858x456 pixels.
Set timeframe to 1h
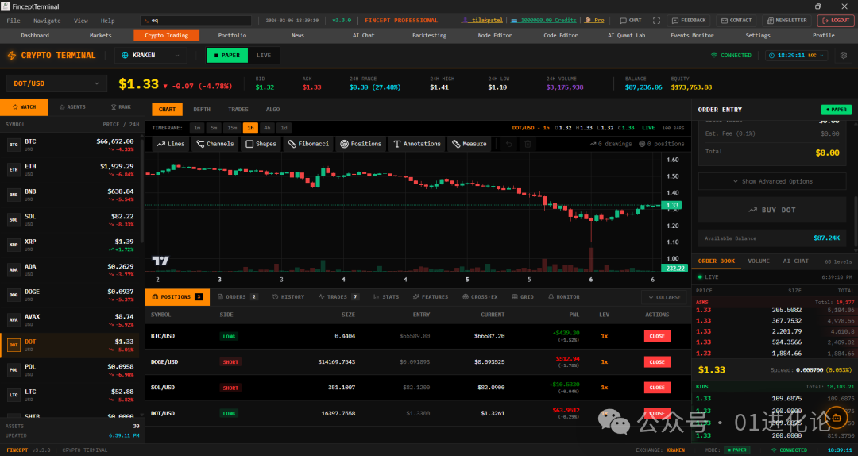250,128
